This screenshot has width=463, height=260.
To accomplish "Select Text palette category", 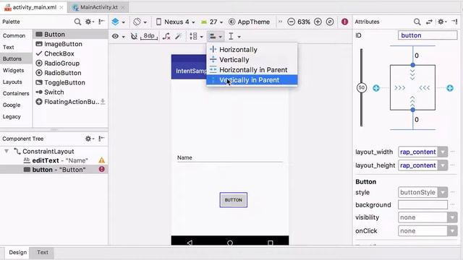I will [8, 47].
